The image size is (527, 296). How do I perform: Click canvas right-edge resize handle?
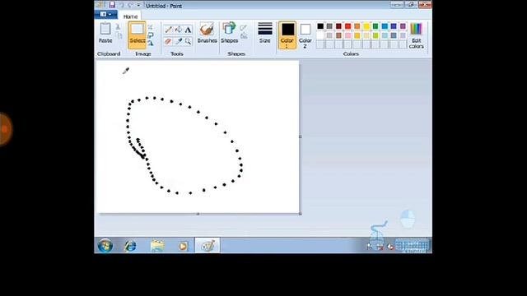(x=300, y=136)
